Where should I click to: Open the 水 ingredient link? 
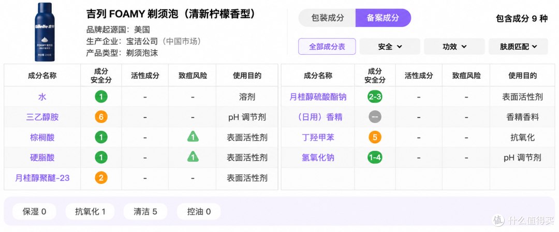click(42, 97)
